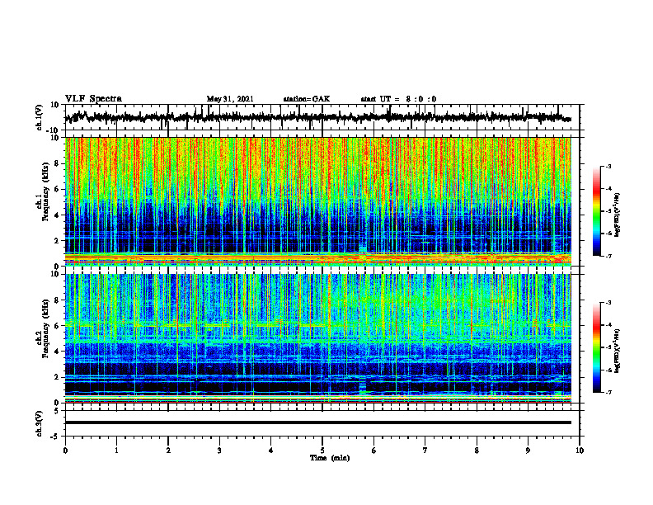Image resolution: width=653 pixels, height=505 pixels.
Task: Click the '6' kHz tick on ch.2 frequency axis
Action: click(57, 326)
